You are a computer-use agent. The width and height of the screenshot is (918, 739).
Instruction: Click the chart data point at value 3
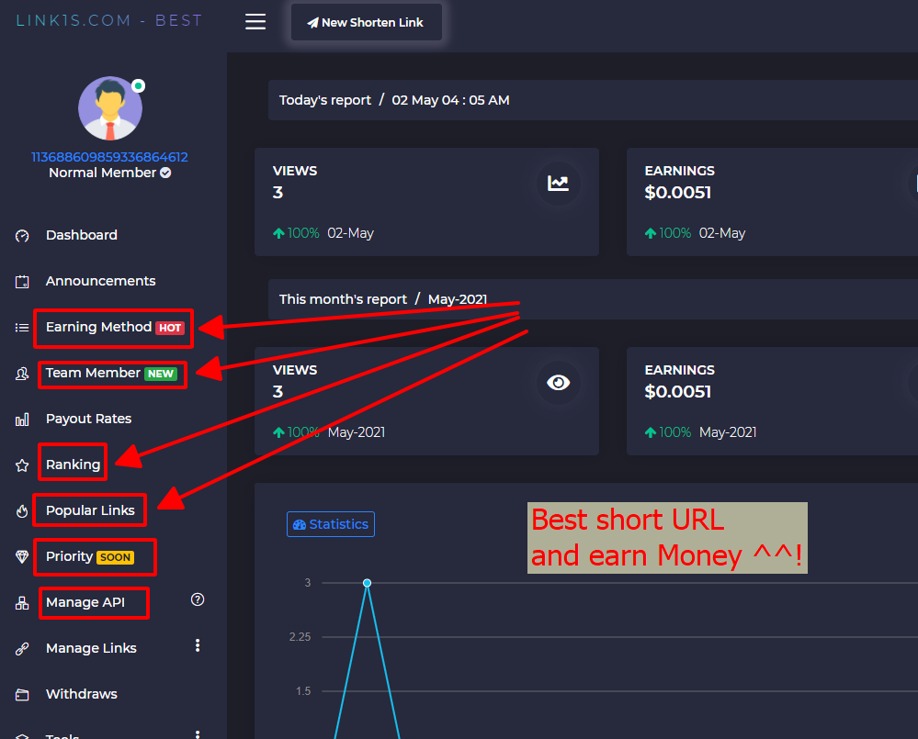pyautogui.click(x=367, y=583)
